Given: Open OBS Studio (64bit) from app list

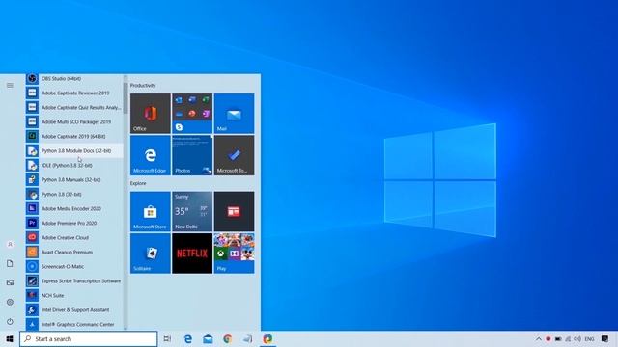Looking at the screenshot, I should click(74, 79).
